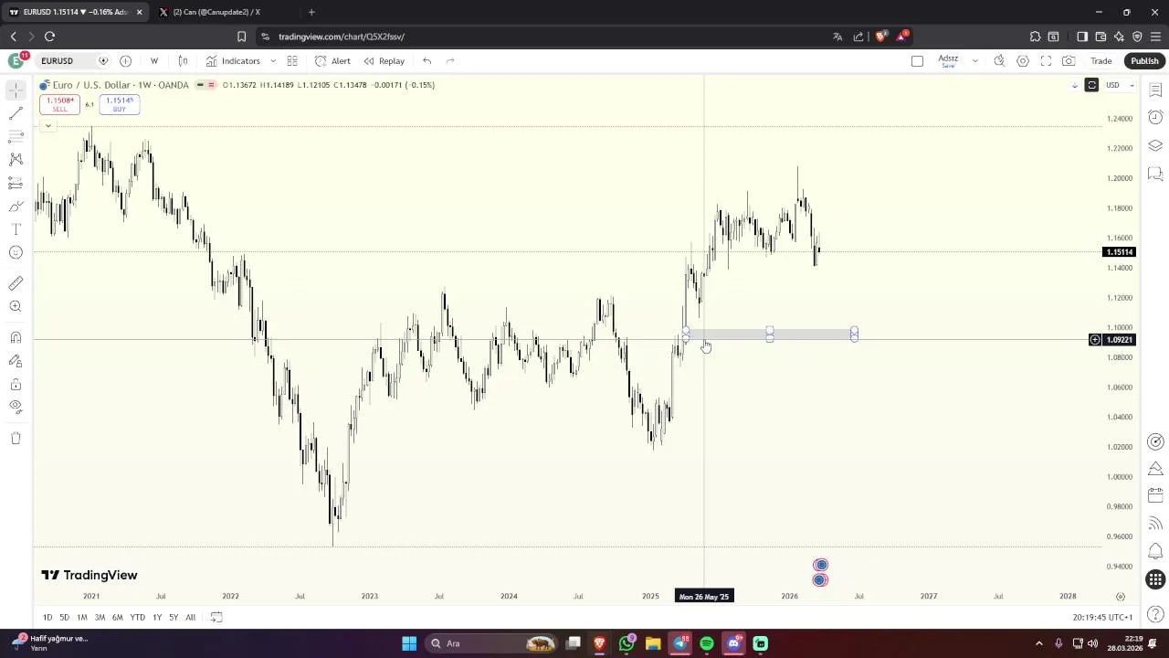Open the Indicators dialog
This screenshot has height=658, width=1169.
point(233,61)
